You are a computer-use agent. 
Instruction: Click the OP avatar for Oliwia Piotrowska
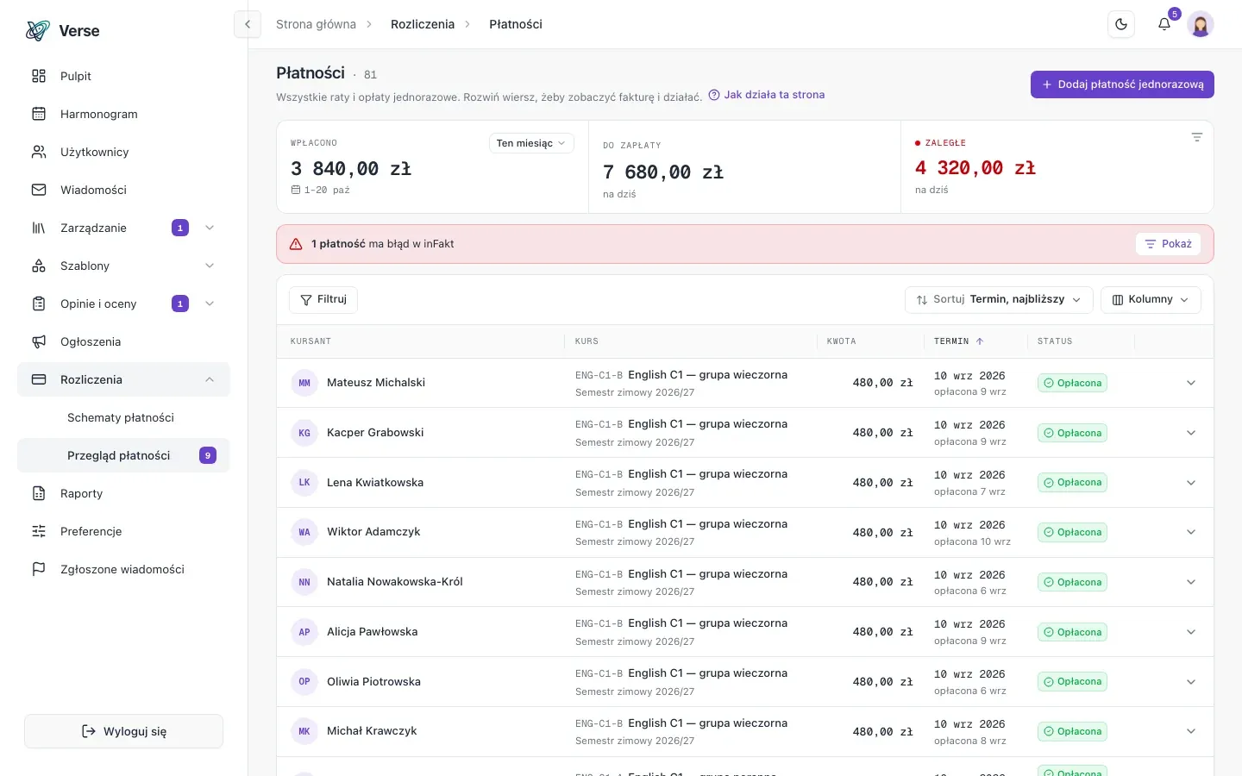coord(304,681)
